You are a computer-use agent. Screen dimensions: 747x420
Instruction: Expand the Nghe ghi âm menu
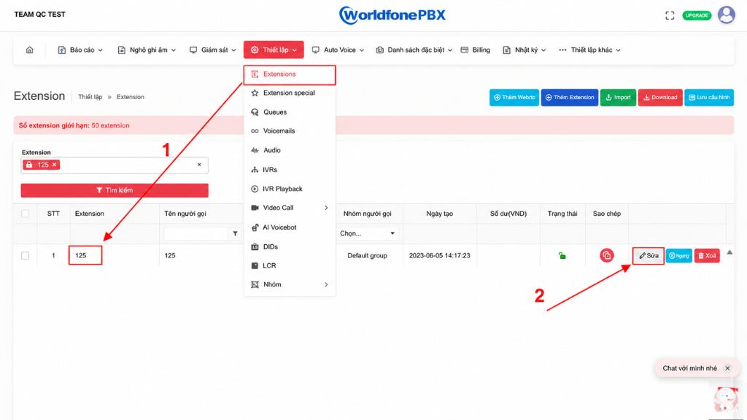147,50
